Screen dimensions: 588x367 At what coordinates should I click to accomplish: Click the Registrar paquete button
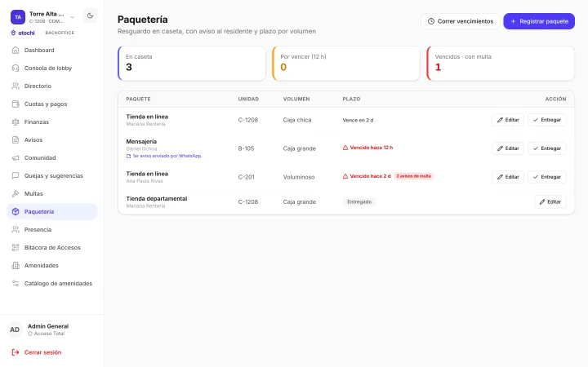(x=539, y=21)
